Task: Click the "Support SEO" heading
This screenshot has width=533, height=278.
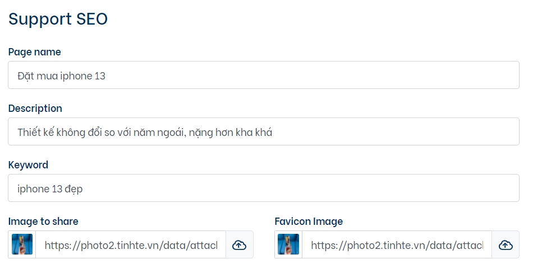Action: [x=58, y=19]
